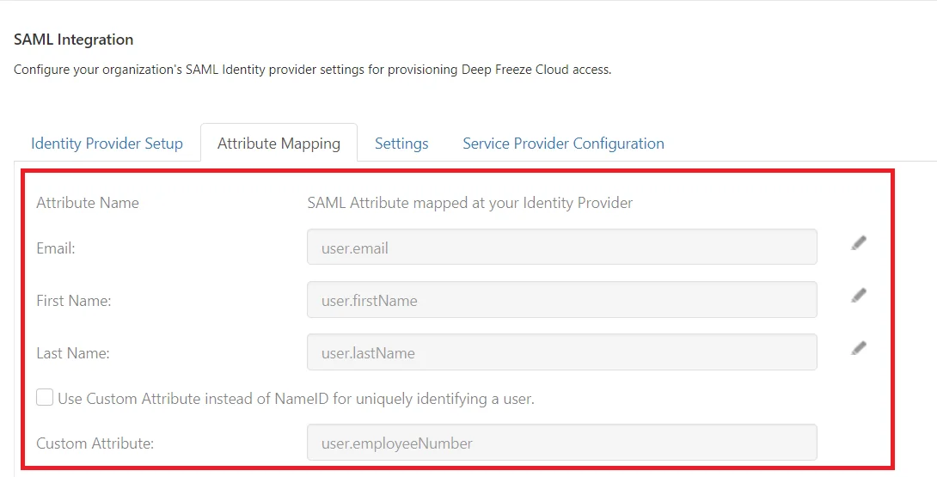
Task: Click the Email field showing user.email
Action: coord(561,247)
